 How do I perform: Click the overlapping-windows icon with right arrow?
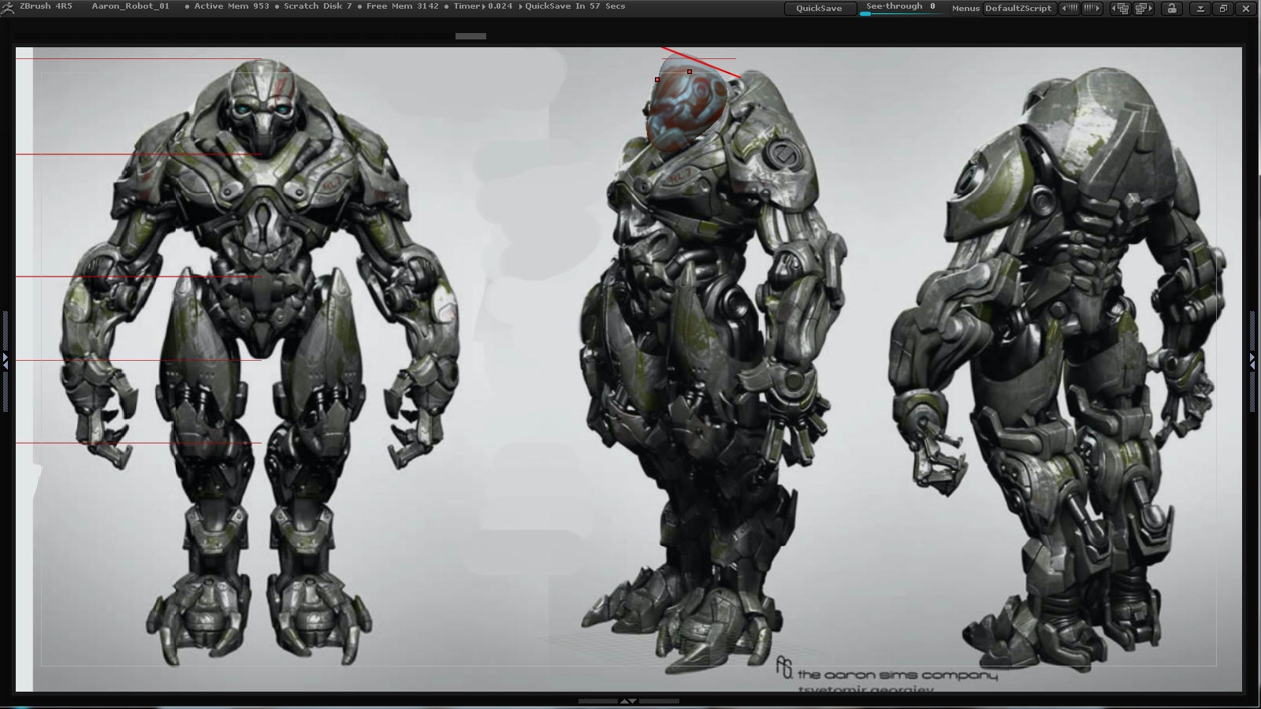1144,9
